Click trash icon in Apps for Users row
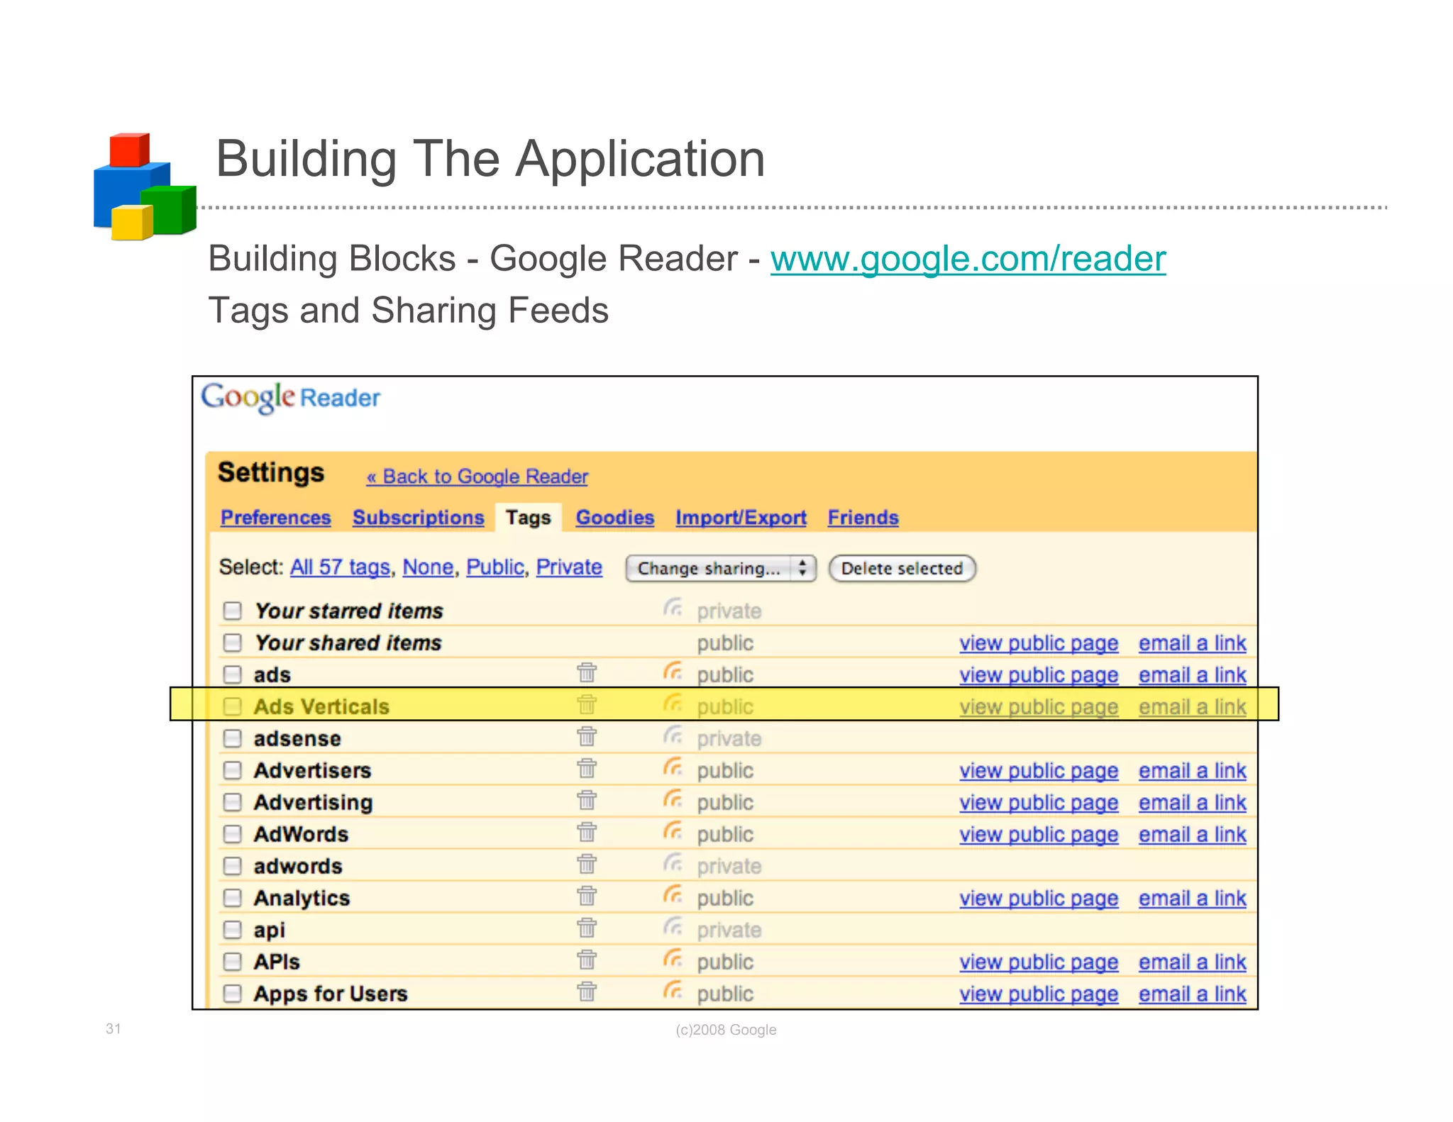Viewport: 1453px width, 1122px height. click(587, 992)
